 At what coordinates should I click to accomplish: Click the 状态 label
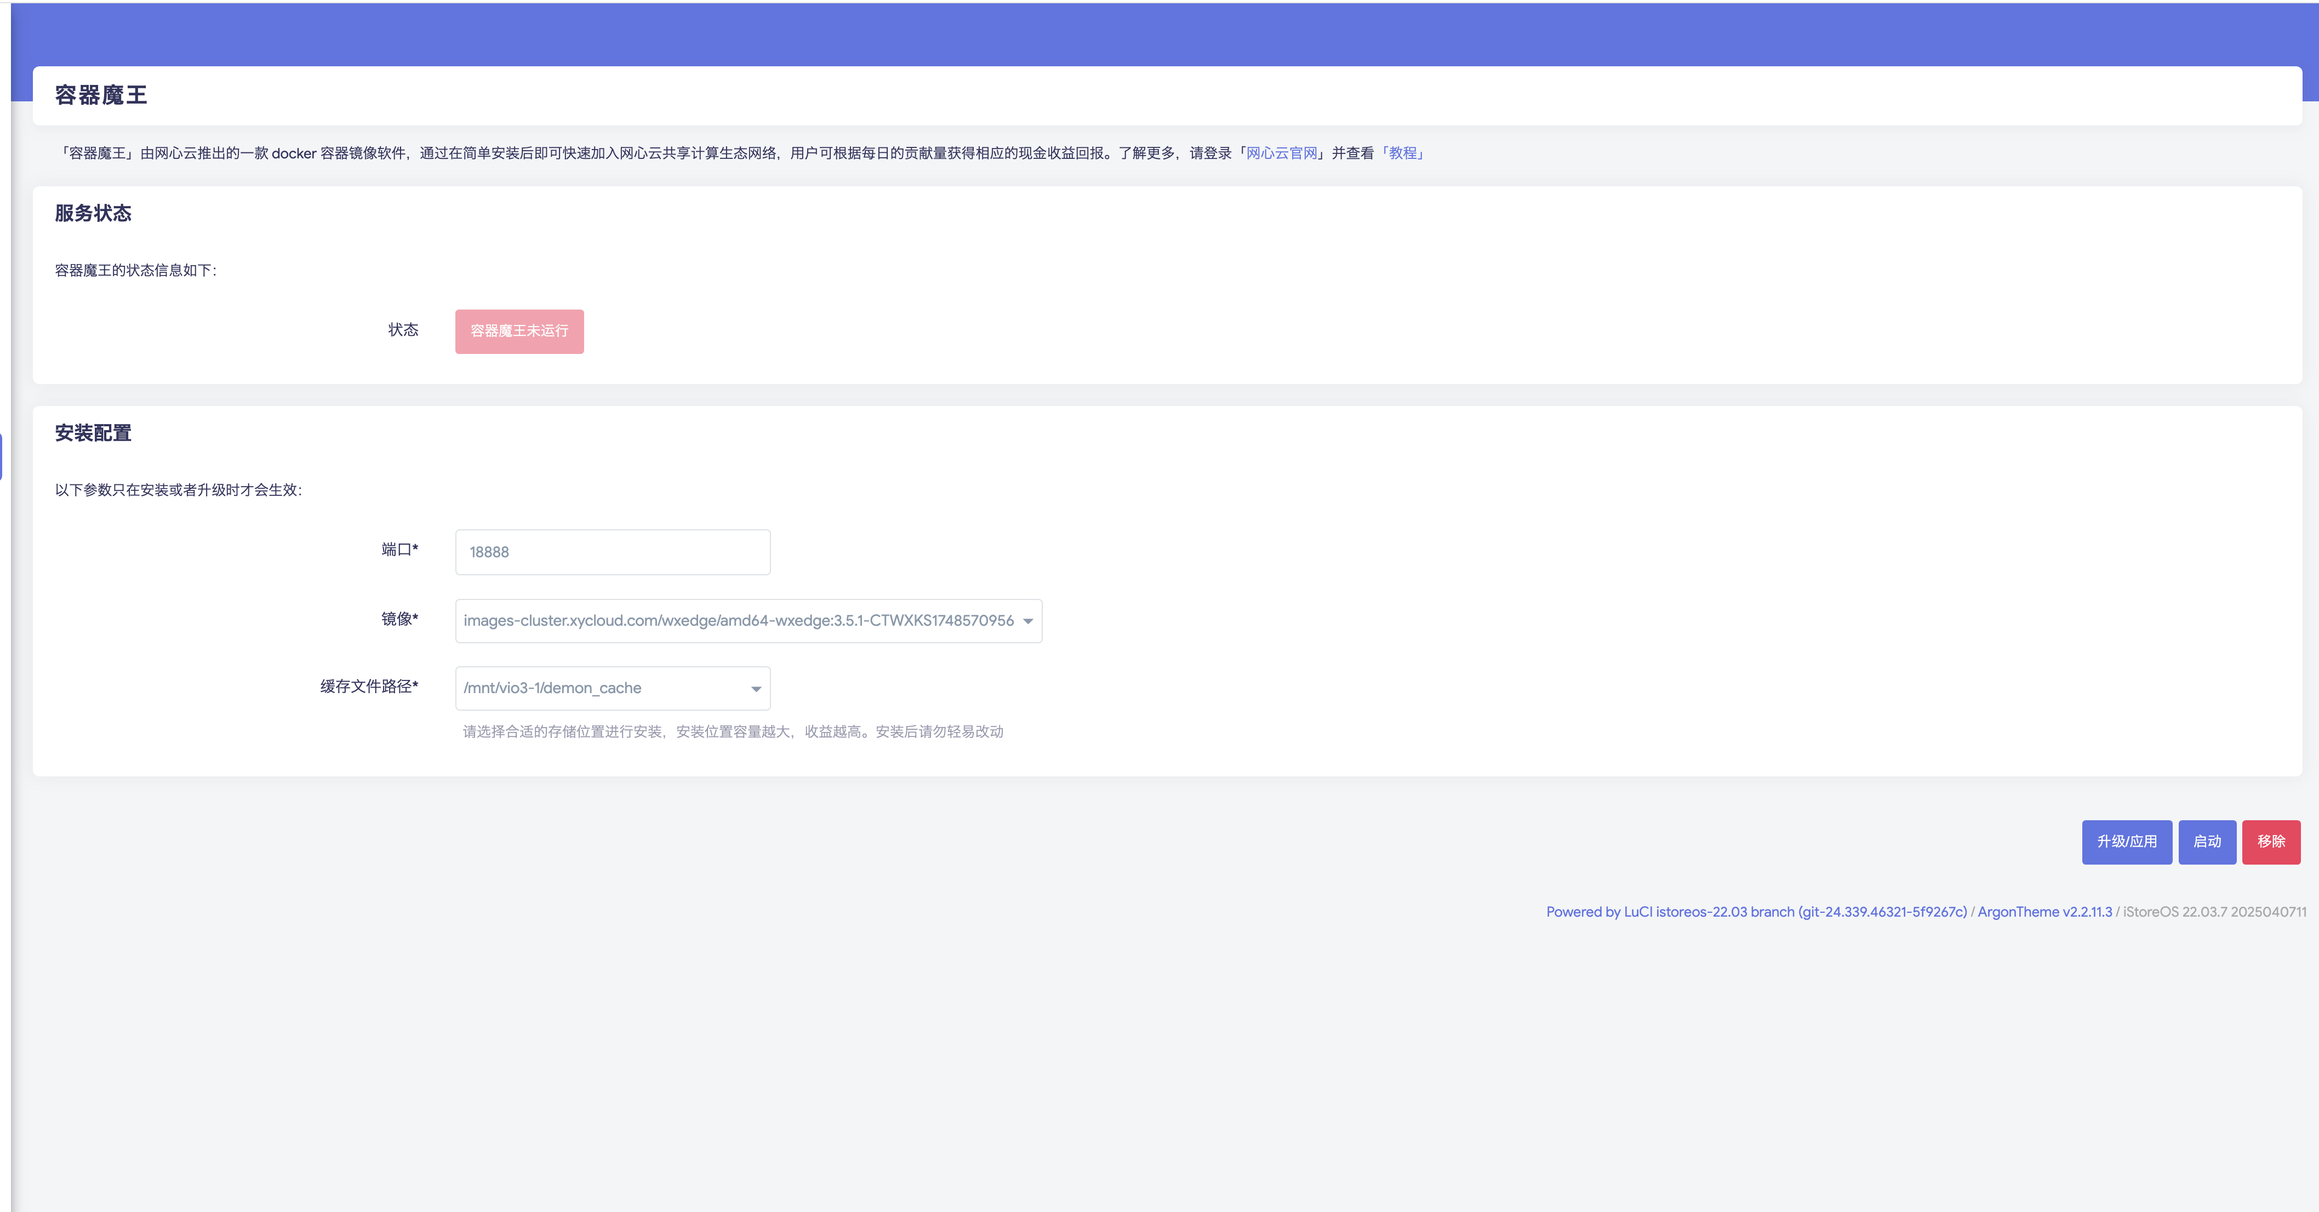pos(403,330)
